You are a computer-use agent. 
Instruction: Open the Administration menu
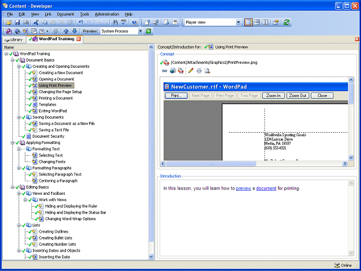tap(107, 14)
